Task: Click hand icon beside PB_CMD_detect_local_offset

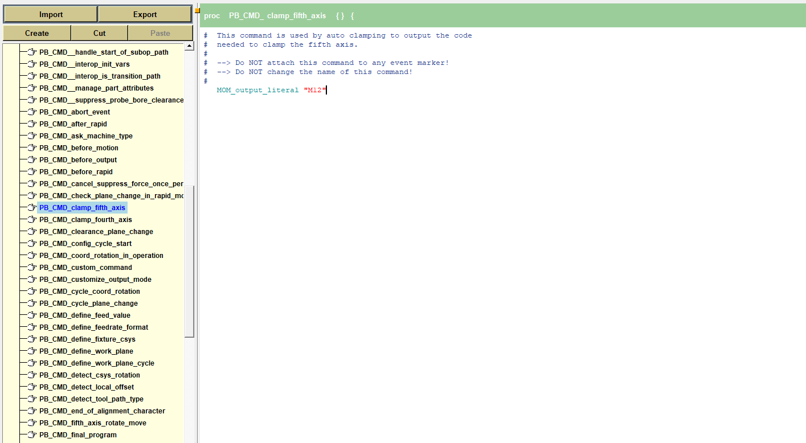Action: [32, 387]
